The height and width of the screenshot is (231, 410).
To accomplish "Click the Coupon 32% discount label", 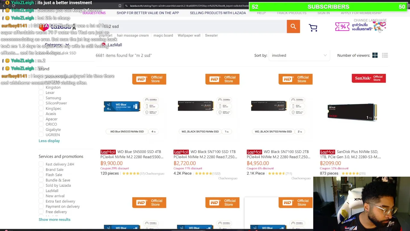I will pos(334,168).
